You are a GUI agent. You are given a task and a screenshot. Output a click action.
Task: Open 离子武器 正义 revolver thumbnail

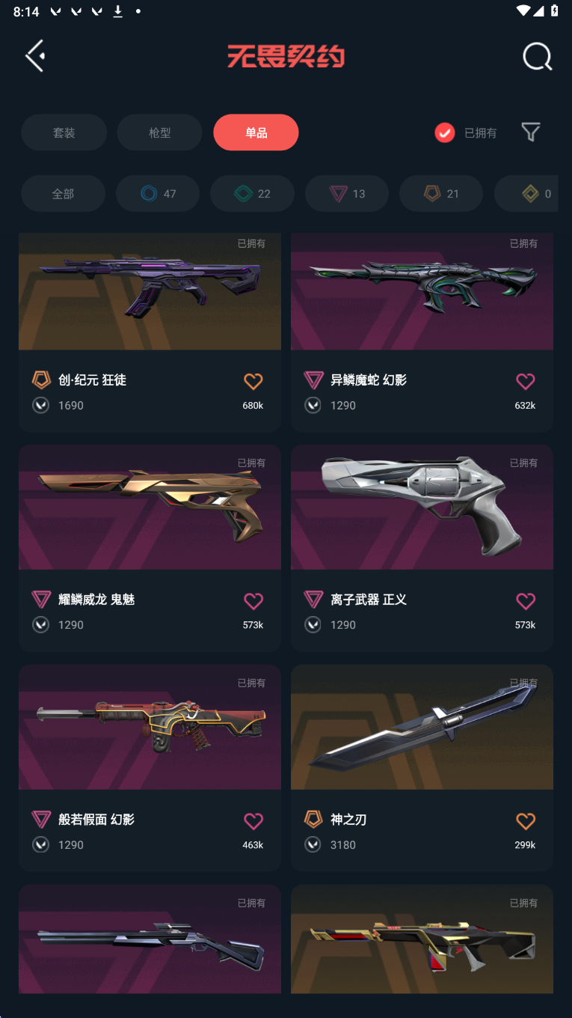(422, 507)
